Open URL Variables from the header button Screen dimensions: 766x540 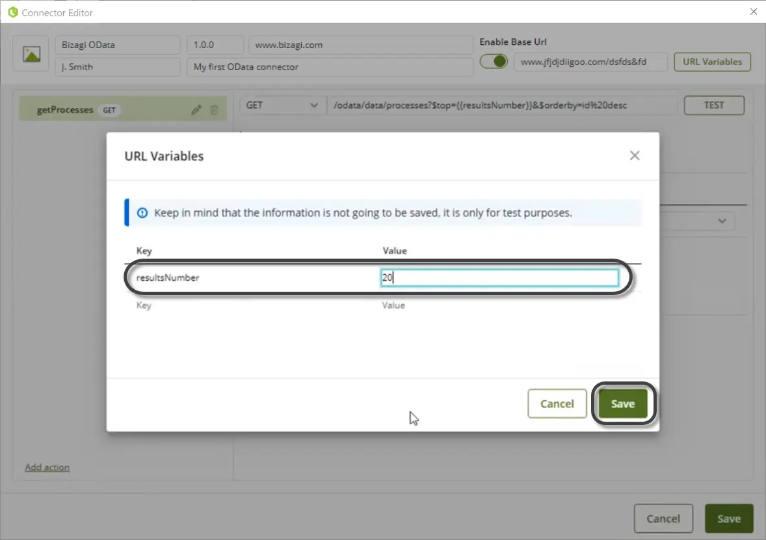712,62
